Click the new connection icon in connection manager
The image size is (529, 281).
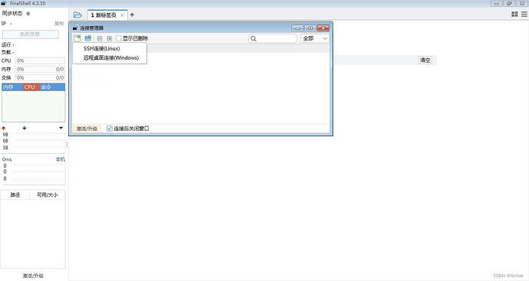77,38
